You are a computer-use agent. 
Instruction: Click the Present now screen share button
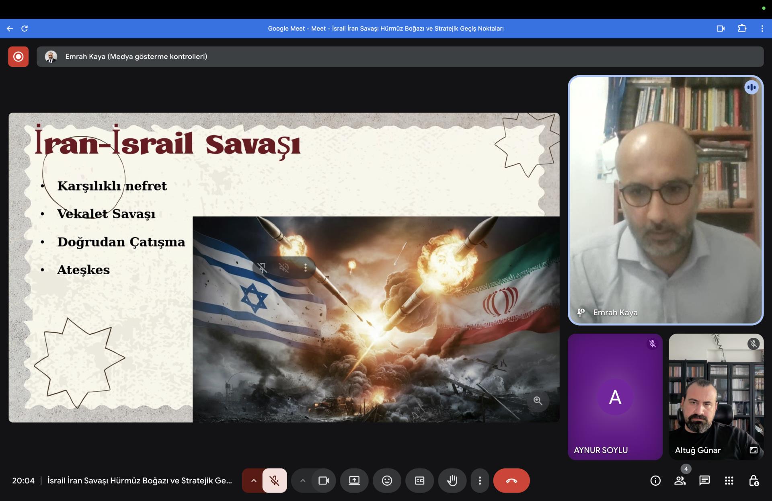click(354, 480)
